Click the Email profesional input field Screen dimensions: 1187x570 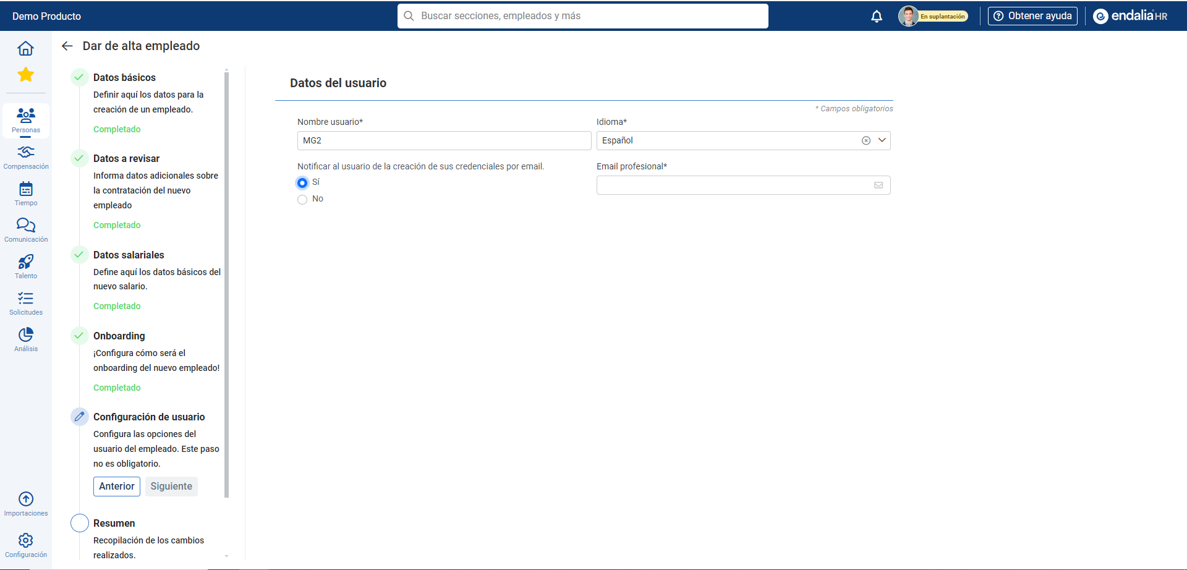pos(743,185)
